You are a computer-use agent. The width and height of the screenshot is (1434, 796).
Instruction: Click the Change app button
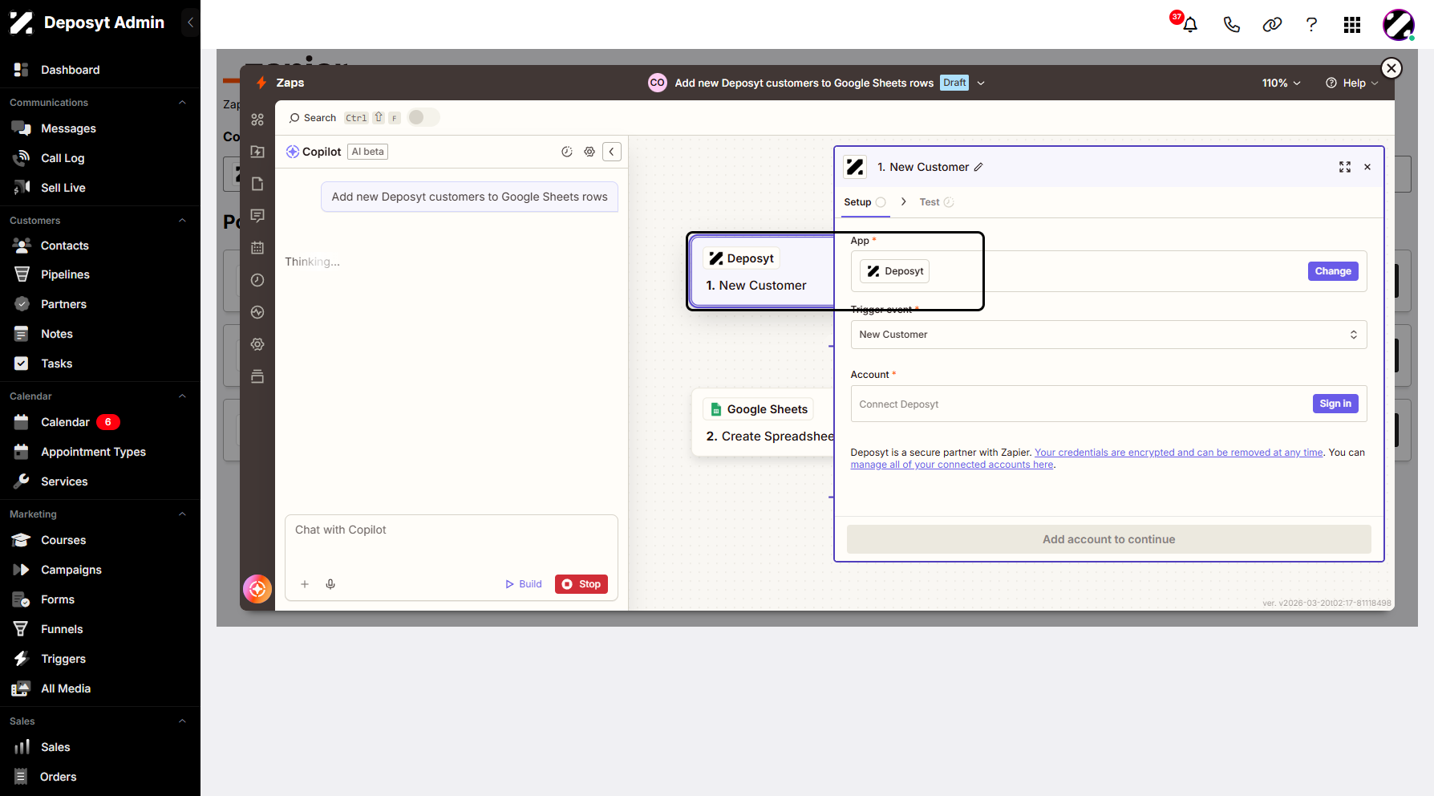click(1333, 271)
